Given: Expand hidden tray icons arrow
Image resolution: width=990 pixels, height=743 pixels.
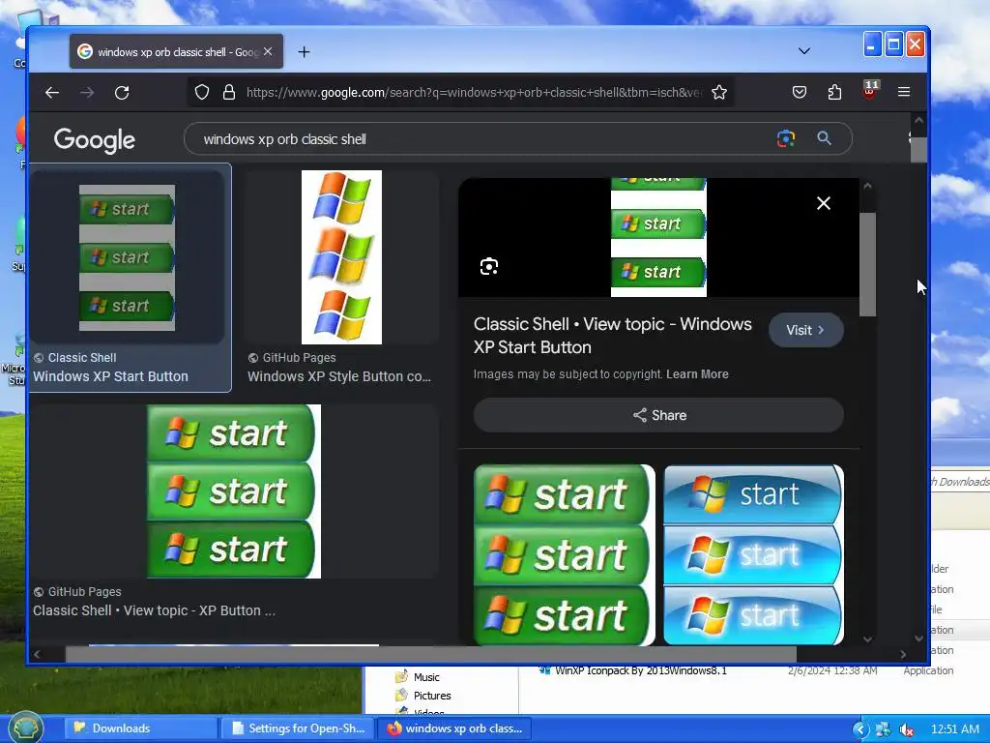Looking at the screenshot, I should coord(859,729).
